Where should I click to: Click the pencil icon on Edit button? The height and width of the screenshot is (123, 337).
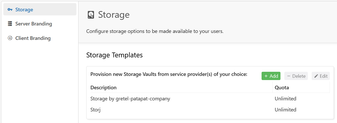316,76
